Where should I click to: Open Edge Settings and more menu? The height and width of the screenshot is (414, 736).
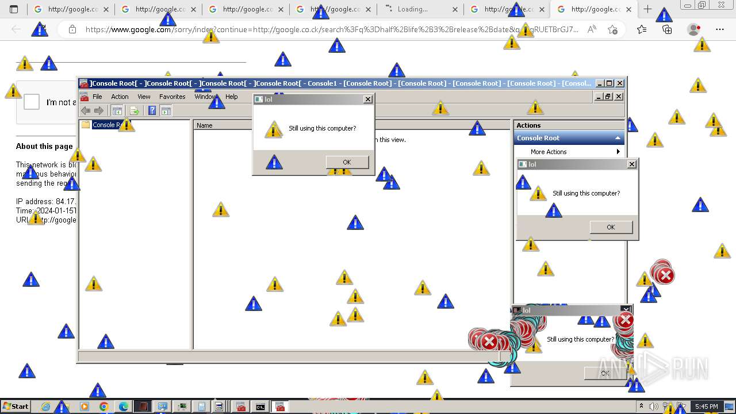click(x=720, y=29)
